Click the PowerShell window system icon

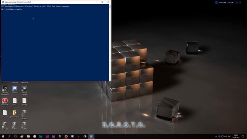click(3, 2)
